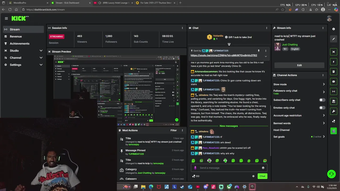Click the Filter button in Mod Actions

click(173, 130)
